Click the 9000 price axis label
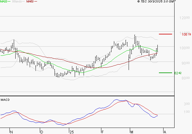Image resolution: width=192 pixels, height=134 pixels. [x=186, y=63]
